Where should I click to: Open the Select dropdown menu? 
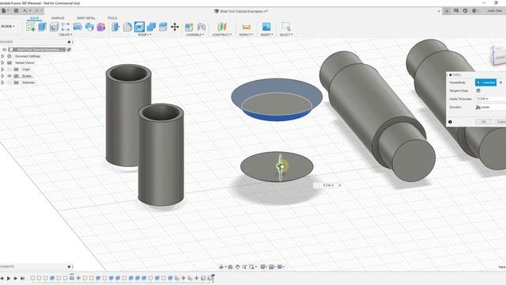[x=286, y=35]
